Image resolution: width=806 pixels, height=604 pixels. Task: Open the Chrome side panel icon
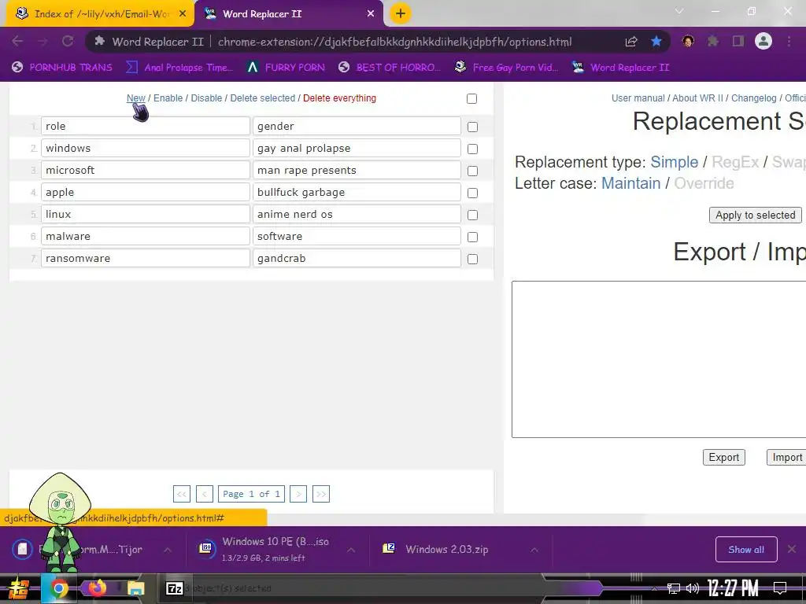738,41
